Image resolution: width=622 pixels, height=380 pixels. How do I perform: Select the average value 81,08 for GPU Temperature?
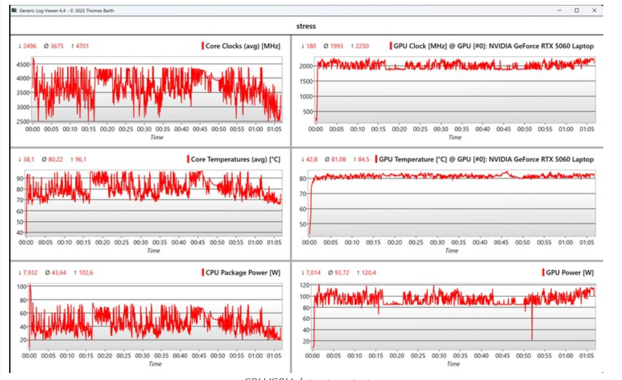339,159
